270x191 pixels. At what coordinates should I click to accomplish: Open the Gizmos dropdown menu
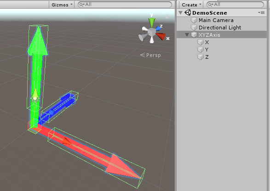click(x=62, y=5)
